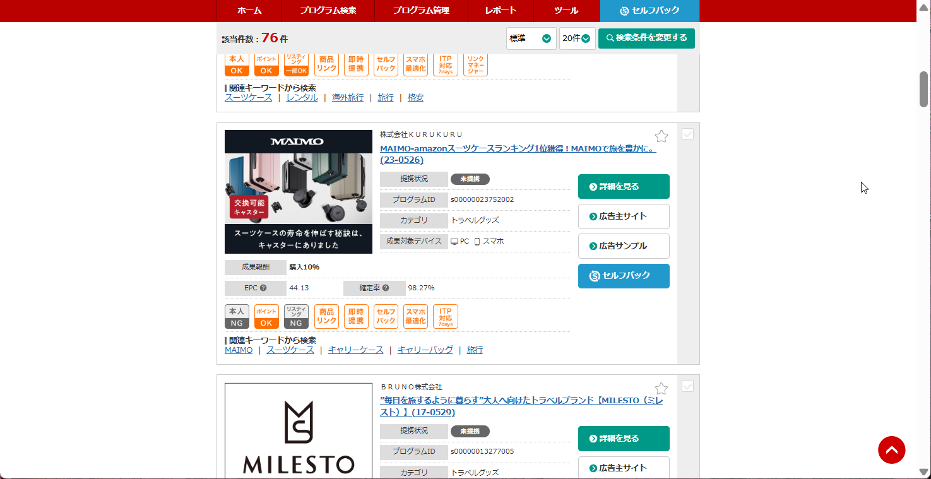Open the ホーム menu tab
931x479 pixels.
point(249,11)
